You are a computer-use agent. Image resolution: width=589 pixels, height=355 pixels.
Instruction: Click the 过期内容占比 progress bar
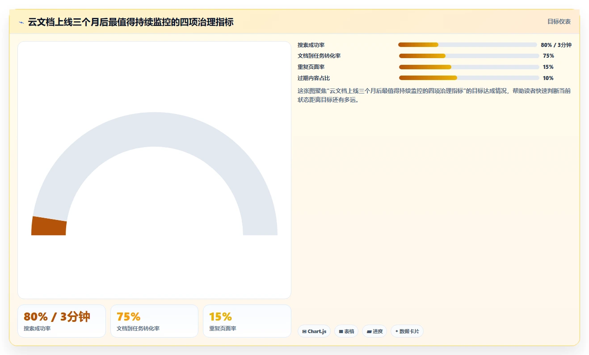click(469, 78)
